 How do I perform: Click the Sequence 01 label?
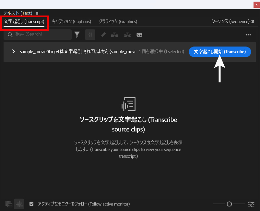click(x=233, y=21)
